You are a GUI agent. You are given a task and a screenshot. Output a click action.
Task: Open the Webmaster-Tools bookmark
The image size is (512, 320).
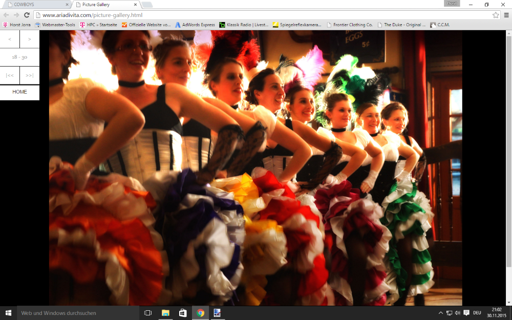(x=54, y=25)
